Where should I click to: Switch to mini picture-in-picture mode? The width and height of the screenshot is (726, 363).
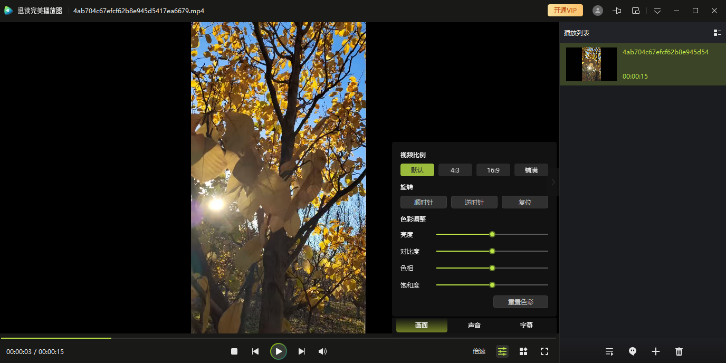tap(636, 11)
